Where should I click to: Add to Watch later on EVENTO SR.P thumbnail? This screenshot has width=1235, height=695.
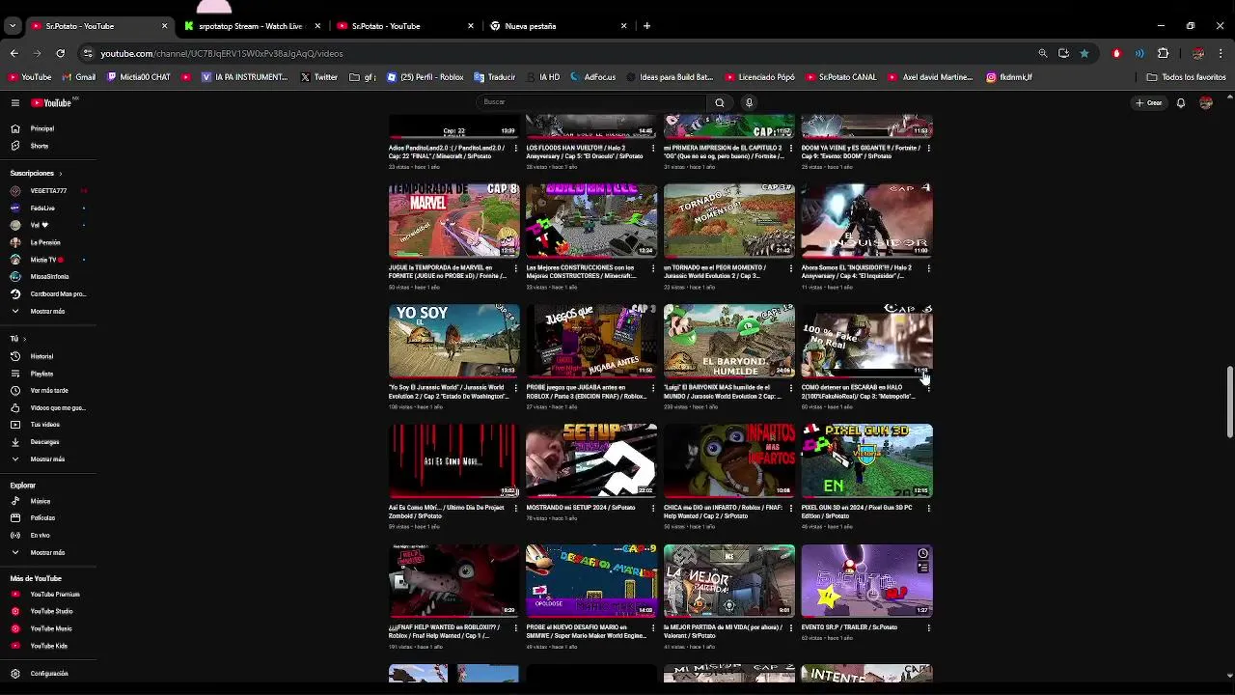[923, 554]
